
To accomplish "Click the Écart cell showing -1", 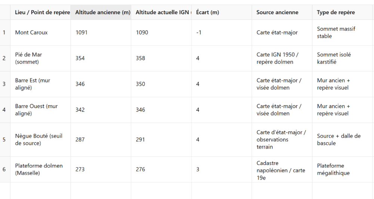I will tap(199, 33).
